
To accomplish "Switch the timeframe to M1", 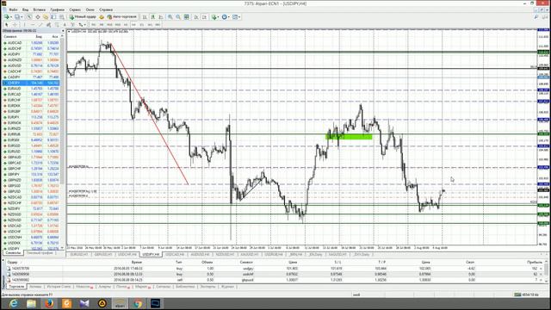I will click(x=94, y=25).
